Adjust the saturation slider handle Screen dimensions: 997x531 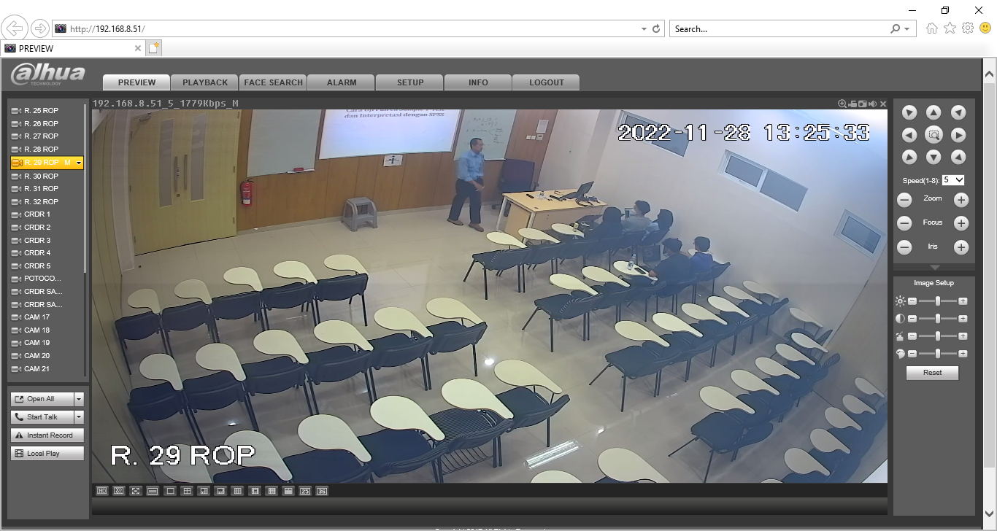tap(938, 336)
